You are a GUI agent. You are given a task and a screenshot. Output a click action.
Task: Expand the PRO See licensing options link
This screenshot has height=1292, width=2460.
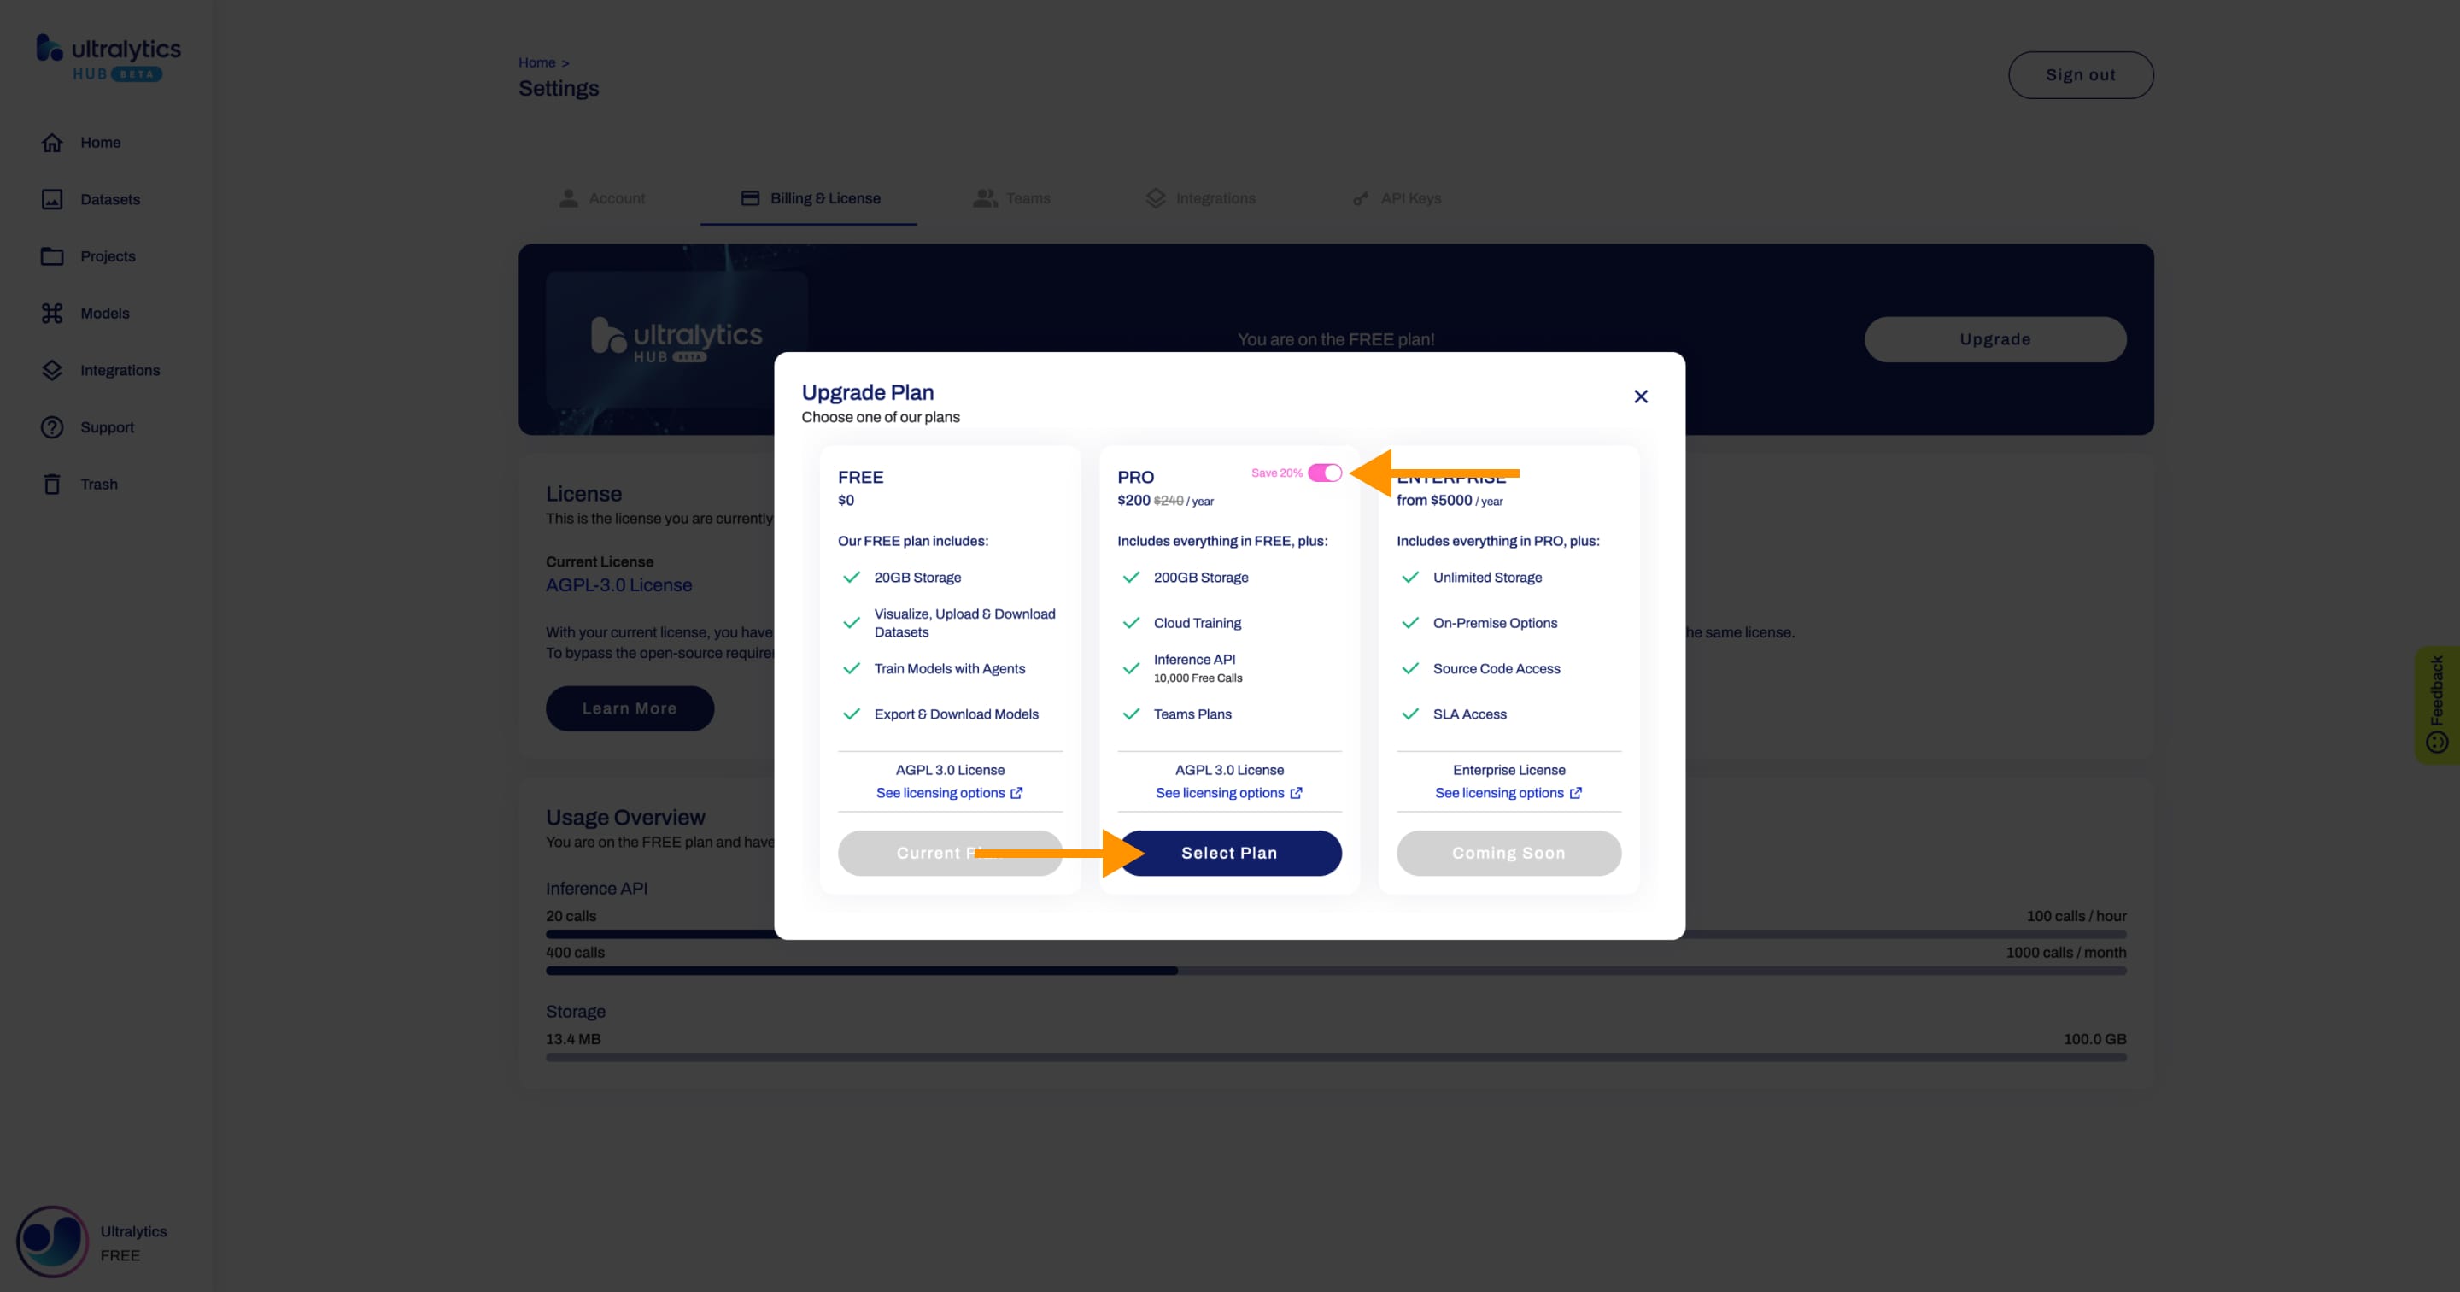point(1228,792)
